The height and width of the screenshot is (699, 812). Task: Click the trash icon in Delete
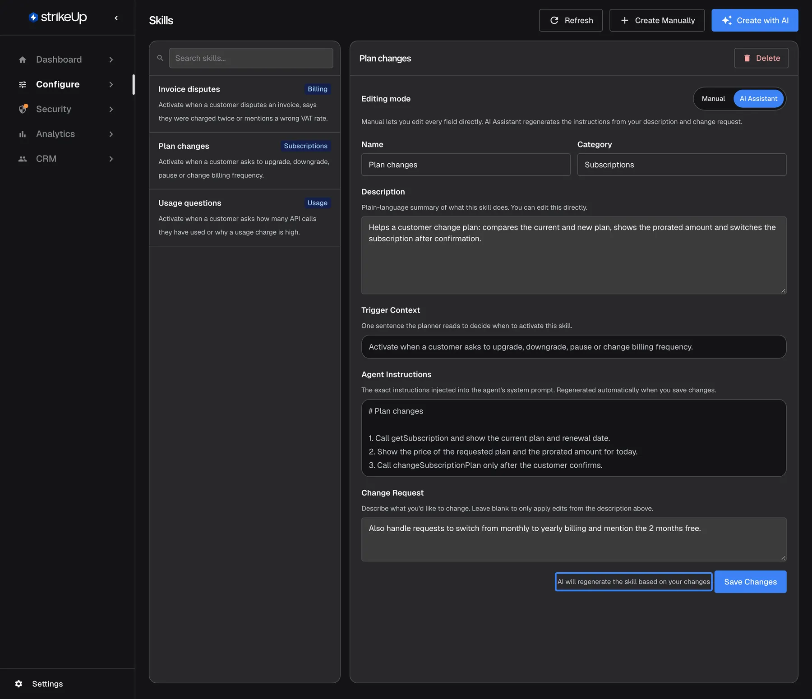747,58
